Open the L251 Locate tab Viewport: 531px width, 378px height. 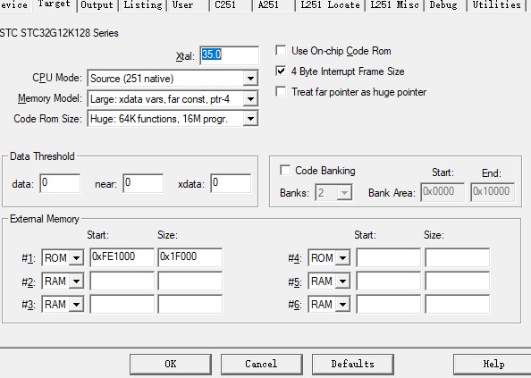[x=330, y=5]
